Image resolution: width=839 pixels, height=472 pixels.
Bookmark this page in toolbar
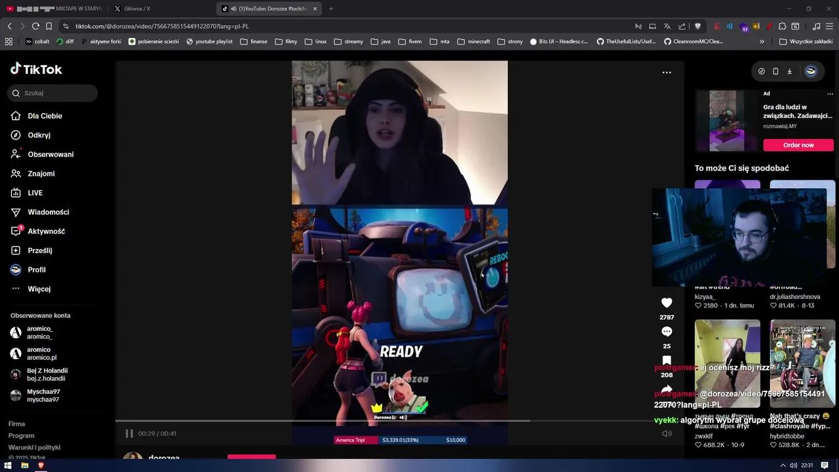click(x=49, y=26)
